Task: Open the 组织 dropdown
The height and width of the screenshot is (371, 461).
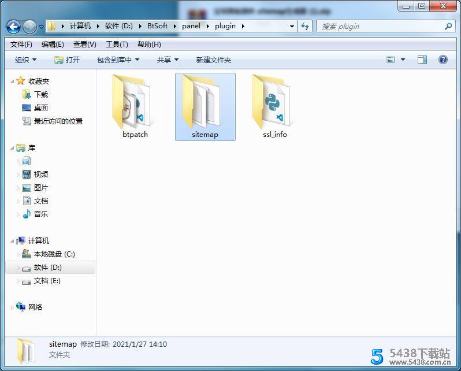Action: [x=25, y=60]
